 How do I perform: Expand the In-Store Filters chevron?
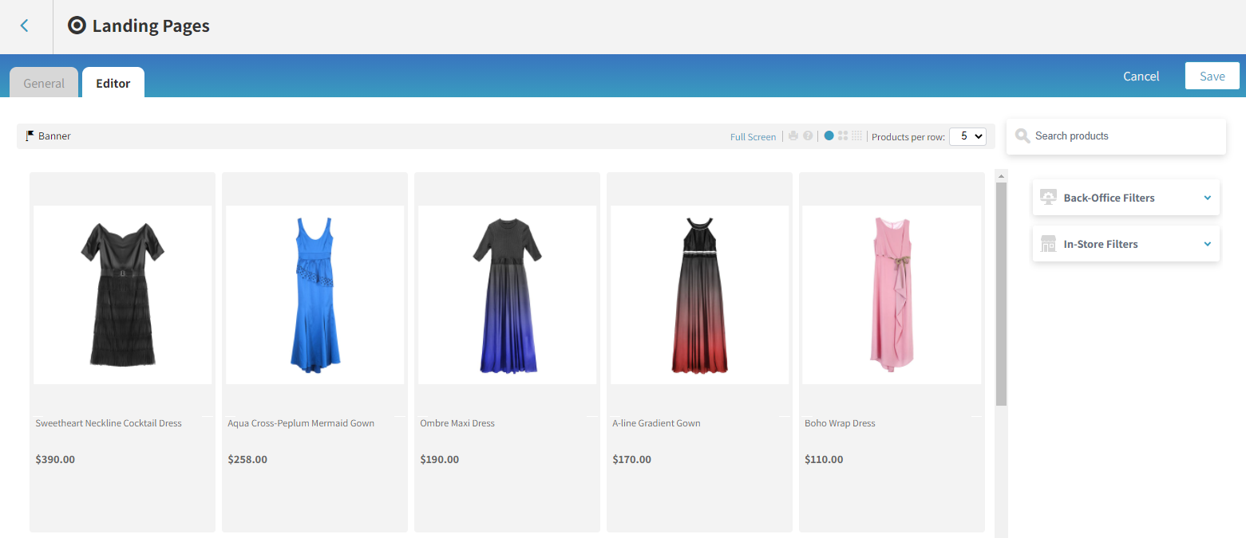click(x=1207, y=244)
